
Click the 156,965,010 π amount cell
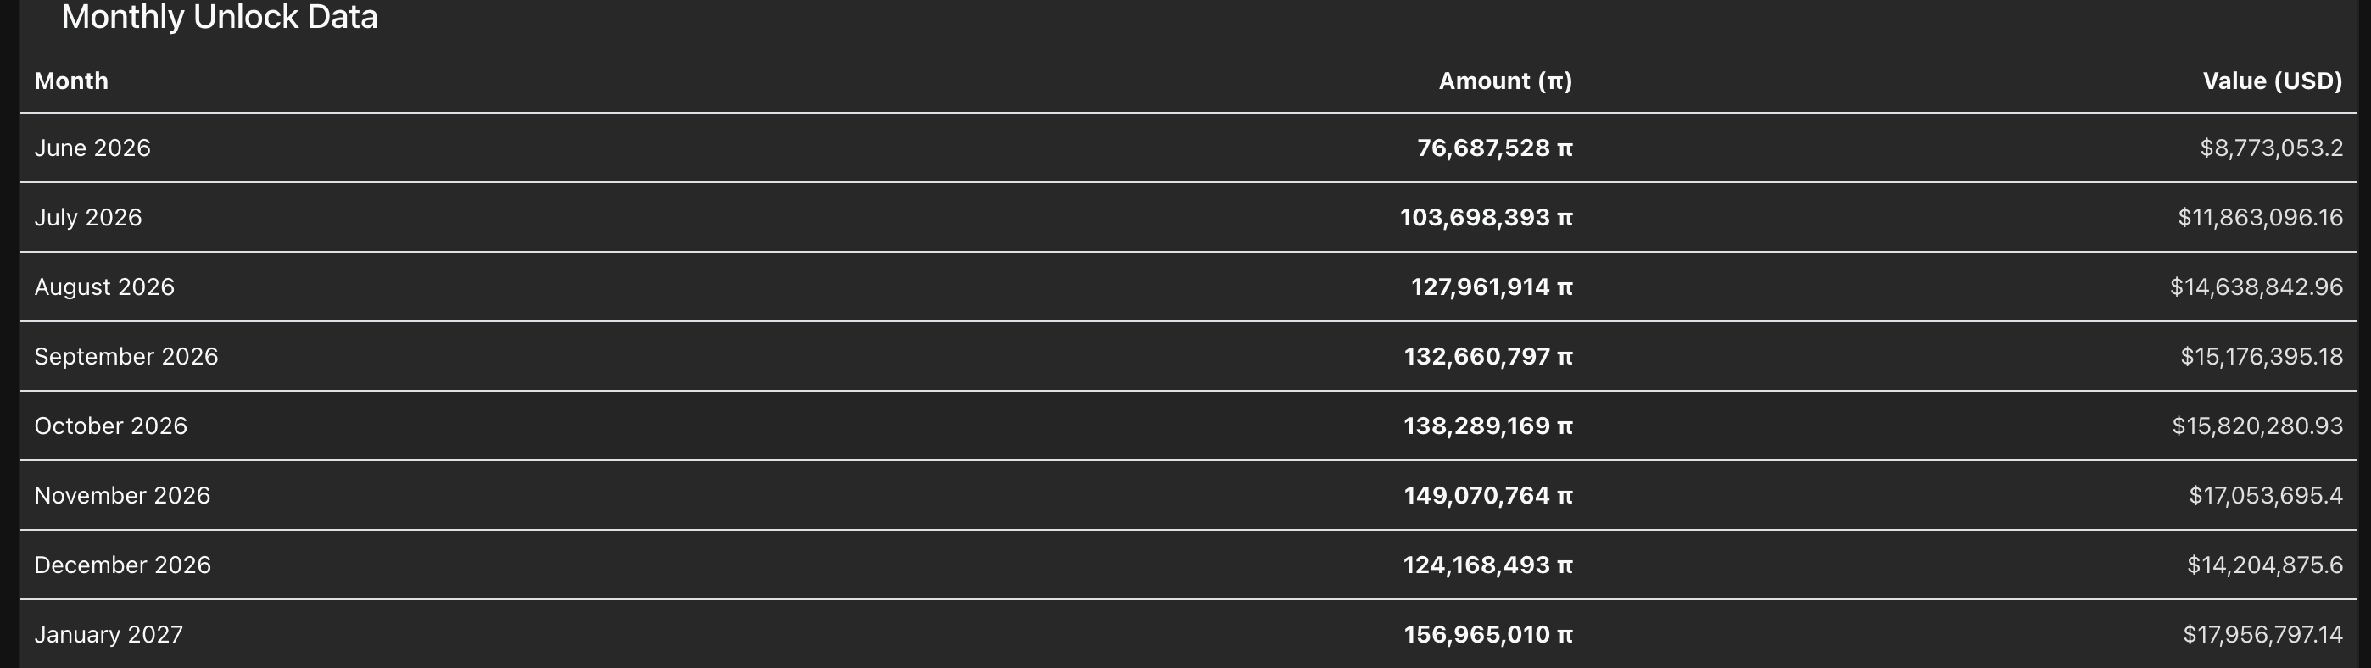pyautogui.click(x=1488, y=634)
